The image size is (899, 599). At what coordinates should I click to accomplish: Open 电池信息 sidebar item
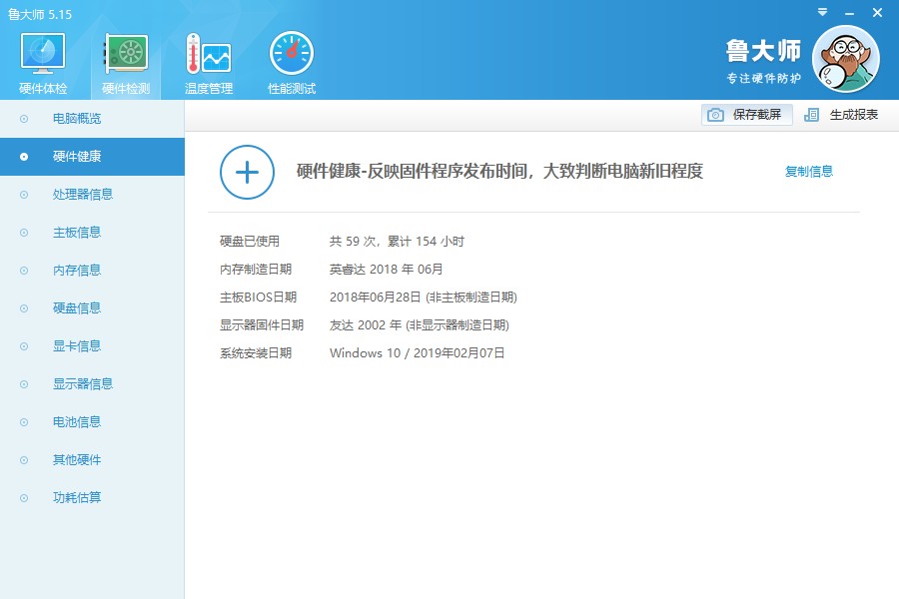[77, 422]
